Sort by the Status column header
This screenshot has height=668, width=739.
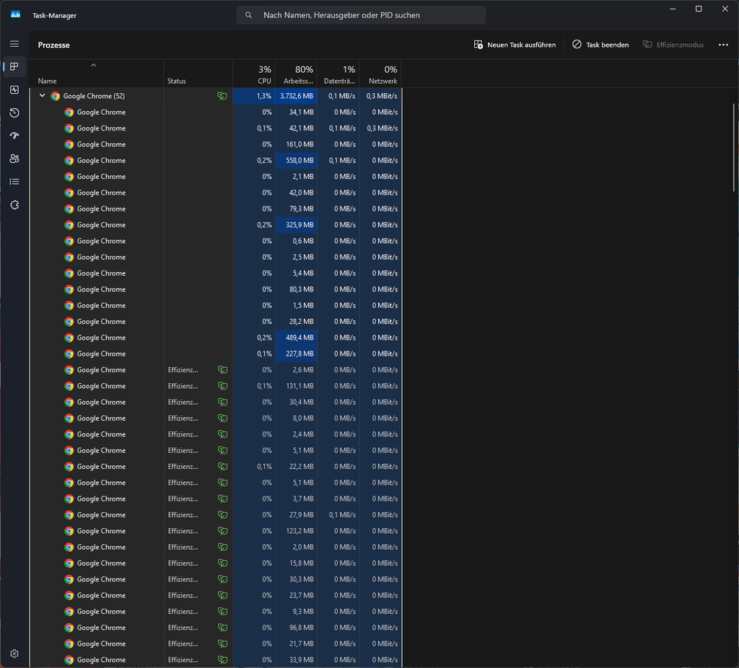[198, 74]
